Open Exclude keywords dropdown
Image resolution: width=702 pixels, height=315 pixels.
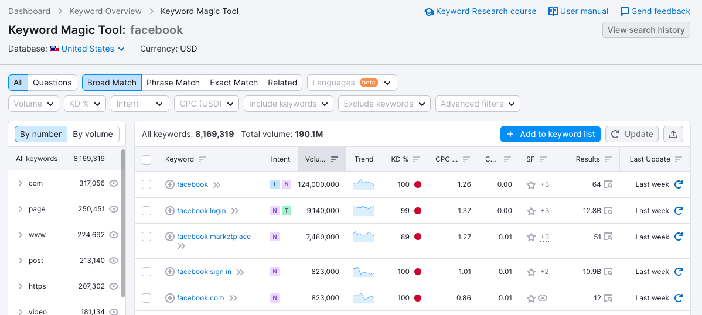[384, 104]
